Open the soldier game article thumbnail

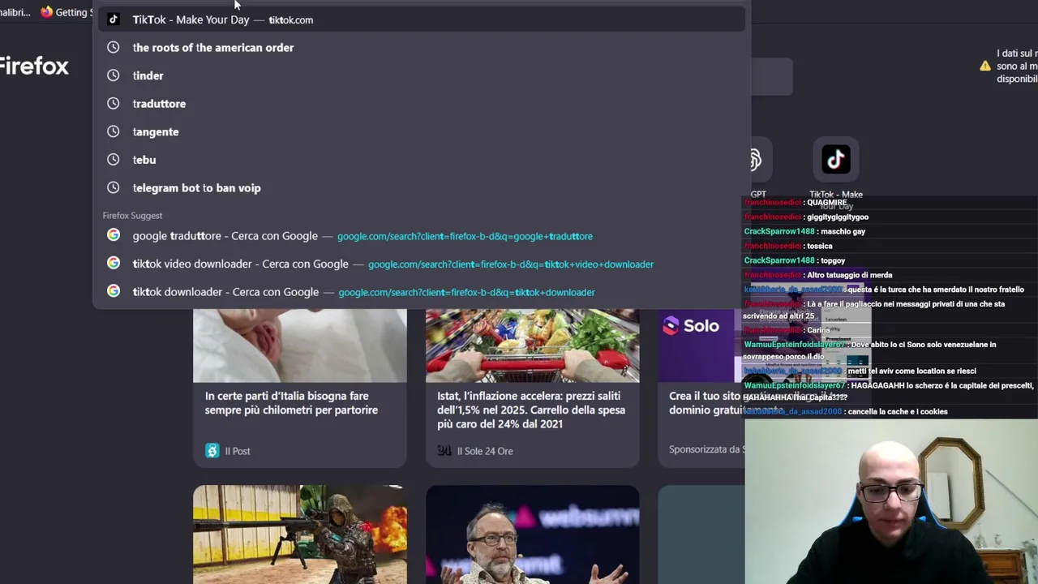coord(300,535)
